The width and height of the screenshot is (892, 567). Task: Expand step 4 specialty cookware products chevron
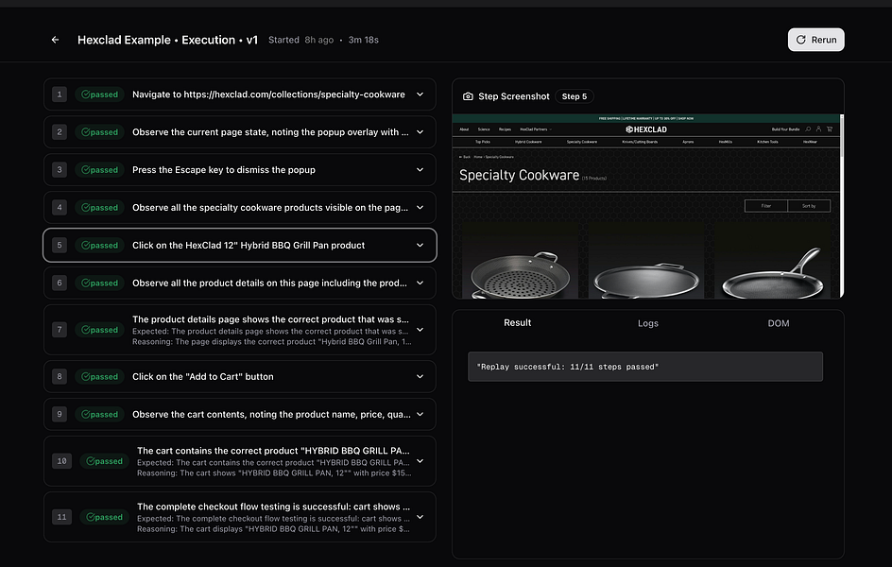coord(420,208)
